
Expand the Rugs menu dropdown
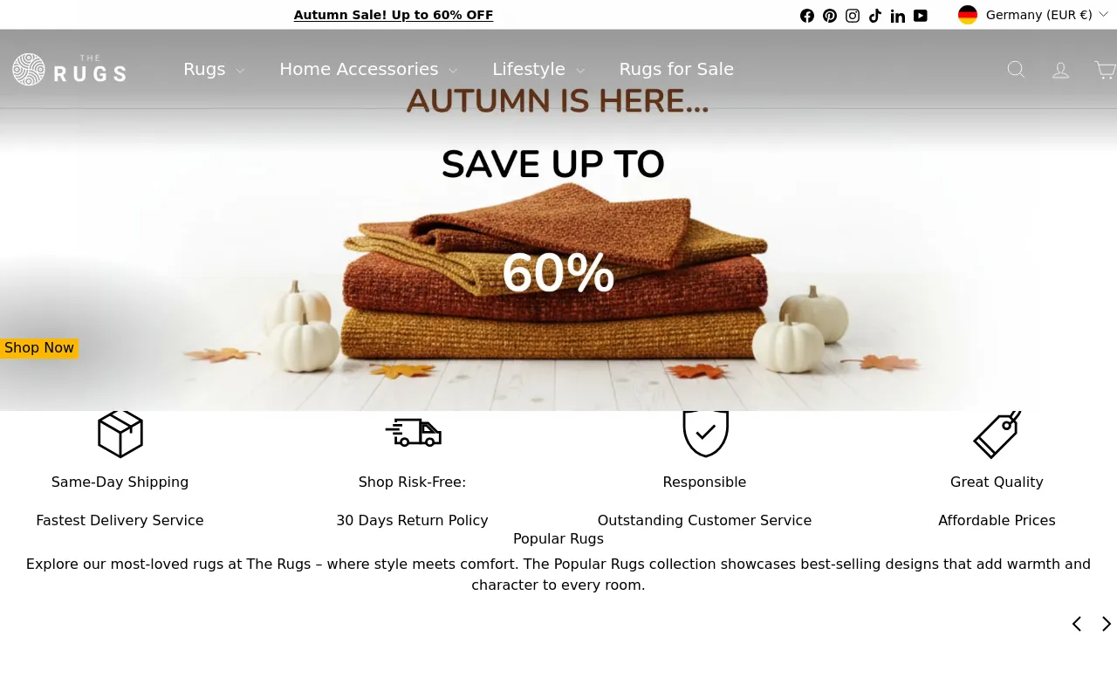214,69
